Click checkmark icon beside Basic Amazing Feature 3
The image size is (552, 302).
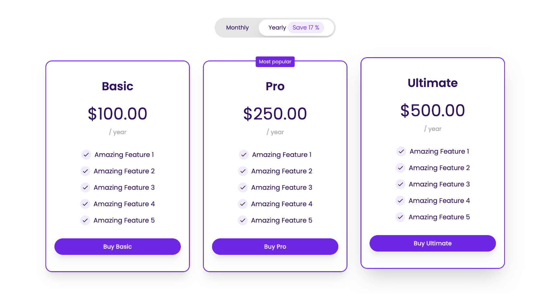tap(85, 187)
